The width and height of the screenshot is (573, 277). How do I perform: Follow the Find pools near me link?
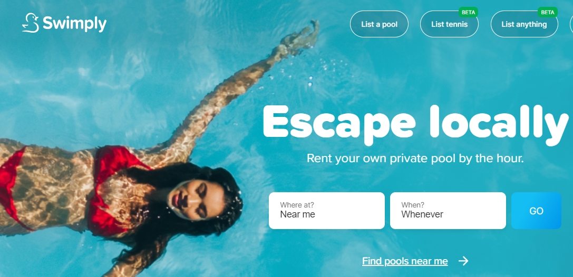[405, 261]
